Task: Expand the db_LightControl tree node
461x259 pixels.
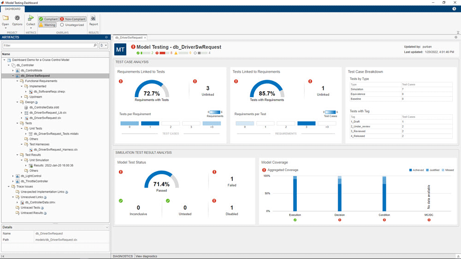Action: (13, 176)
